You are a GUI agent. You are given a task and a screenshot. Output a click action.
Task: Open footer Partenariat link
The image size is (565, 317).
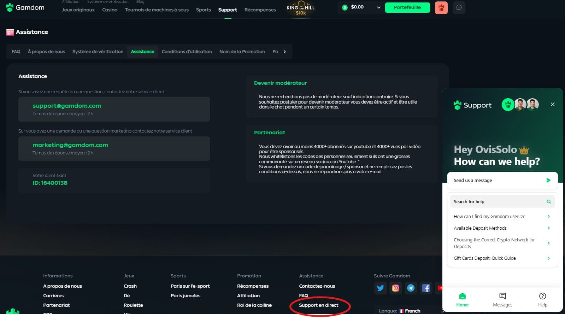coord(57,305)
